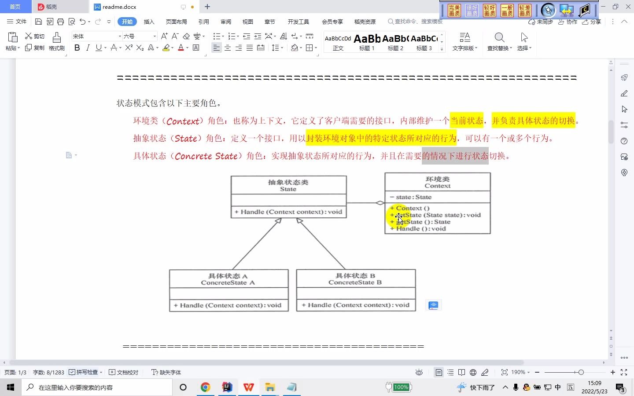Toggle italic formatting

coord(88,48)
